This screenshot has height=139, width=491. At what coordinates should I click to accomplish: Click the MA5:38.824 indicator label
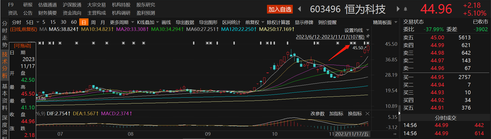click(64, 29)
